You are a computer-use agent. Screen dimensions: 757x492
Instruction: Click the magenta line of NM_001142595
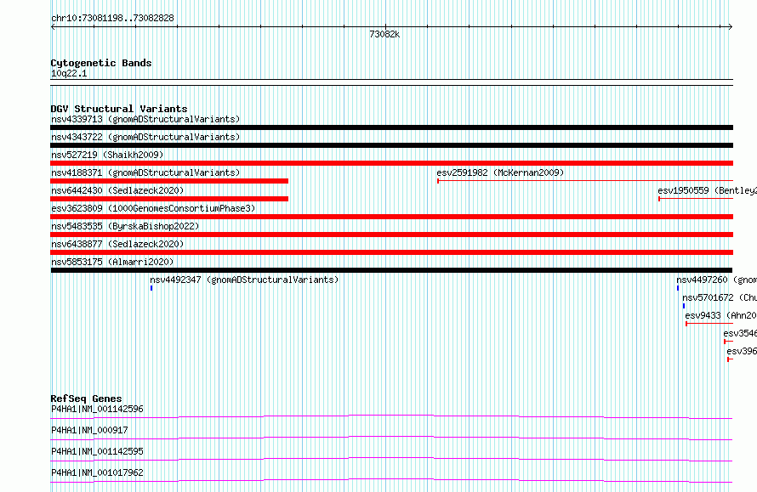pos(391,459)
